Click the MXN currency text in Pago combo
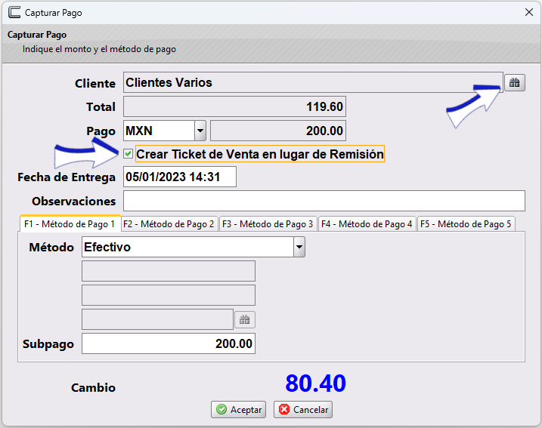 (139, 131)
